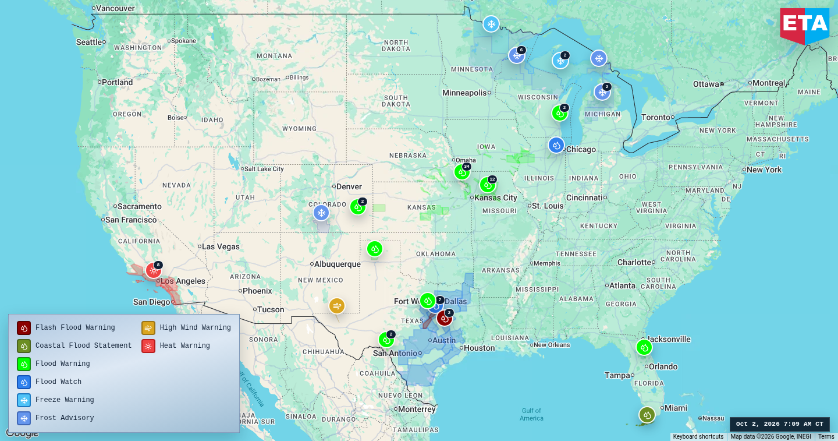Select the Flood Warning legend icon
Viewport: 838px width, 441px height.
click(24, 364)
